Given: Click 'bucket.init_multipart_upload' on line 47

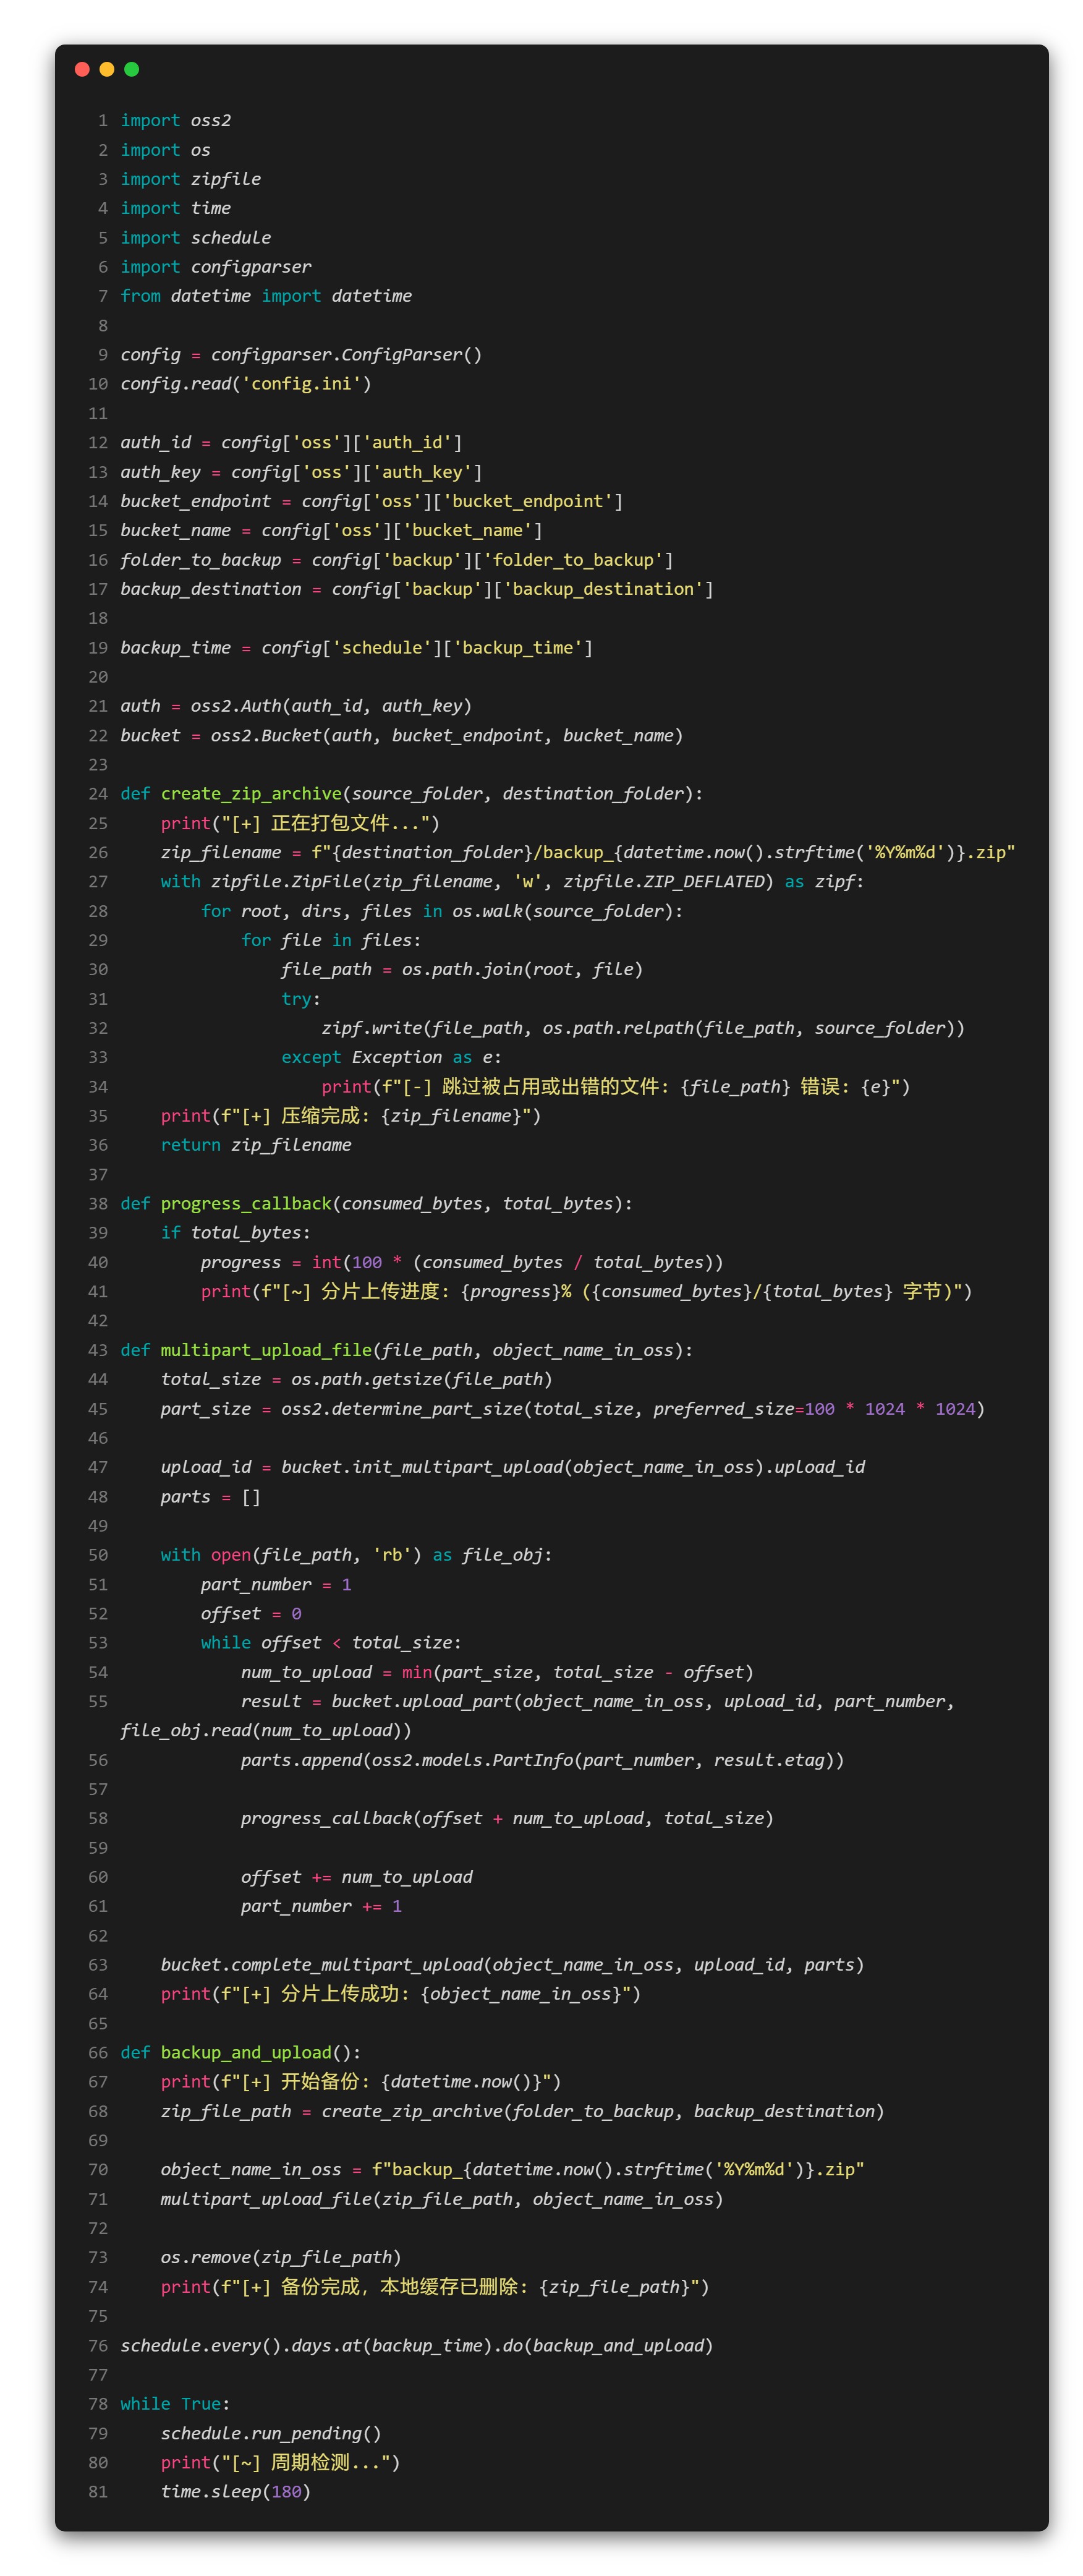Looking at the screenshot, I should tap(422, 1467).
